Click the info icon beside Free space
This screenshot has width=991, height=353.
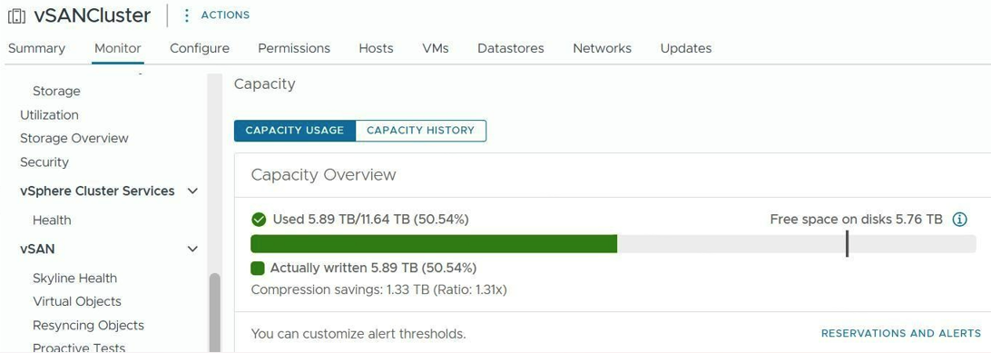pyautogui.click(x=959, y=220)
